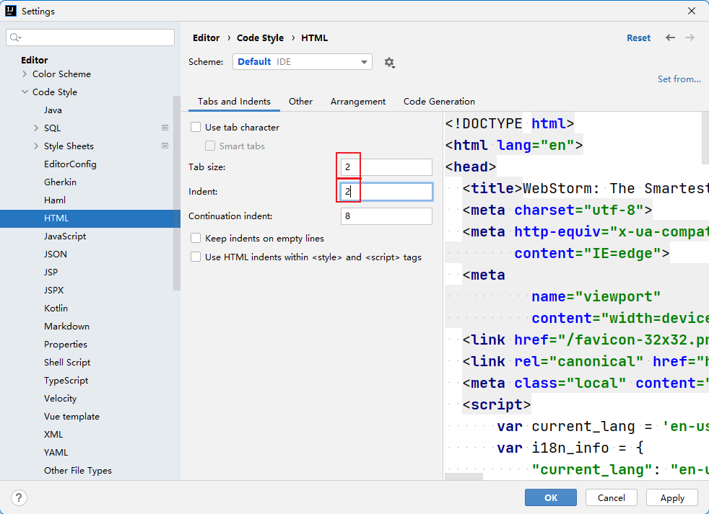709x514 pixels.
Task: Click the settings search field
Action: pyautogui.click(x=90, y=37)
